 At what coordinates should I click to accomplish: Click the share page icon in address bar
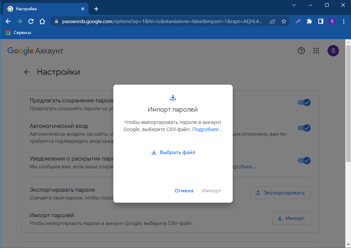coord(272,21)
